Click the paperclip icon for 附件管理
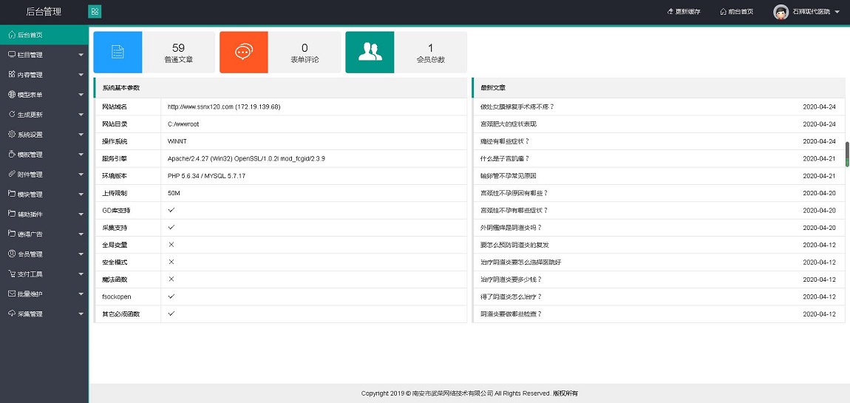Image resolution: width=850 pixels, height=403 pixels. (12, 175)
